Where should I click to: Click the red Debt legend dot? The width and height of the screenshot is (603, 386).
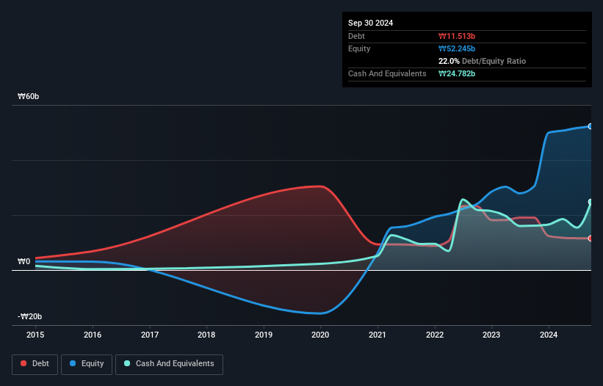coord(24,363)
